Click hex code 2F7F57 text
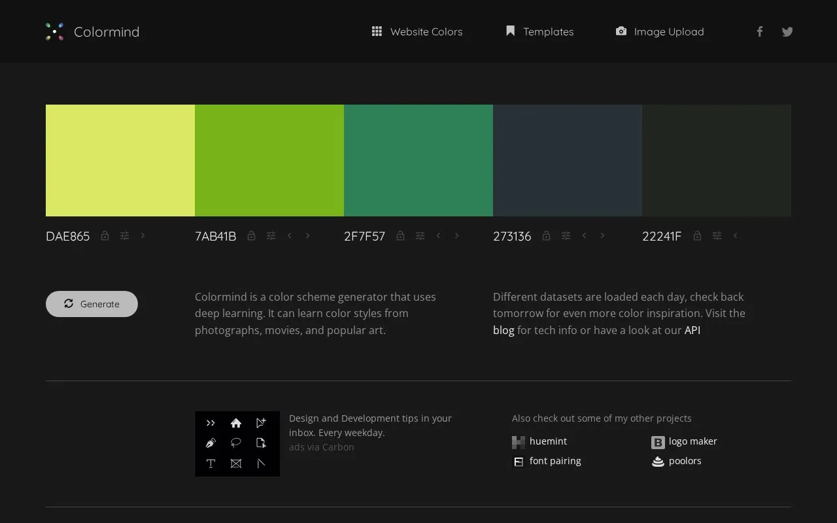This screenshot has height=523, width=837. 365,236
